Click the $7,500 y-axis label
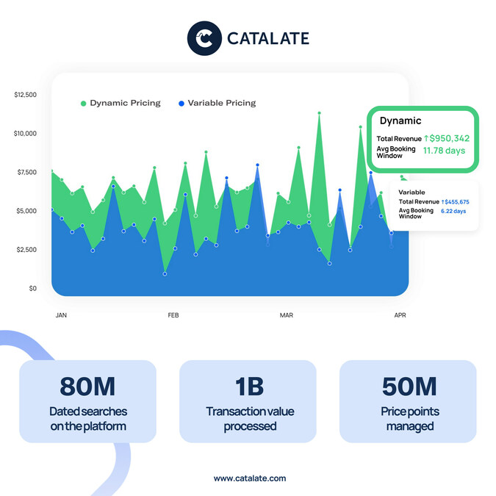The image size is (496, 496). point(27,172)
